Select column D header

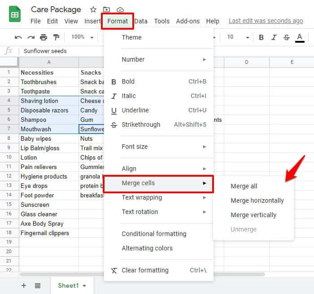pyautogui.click(x=247, y=62)
